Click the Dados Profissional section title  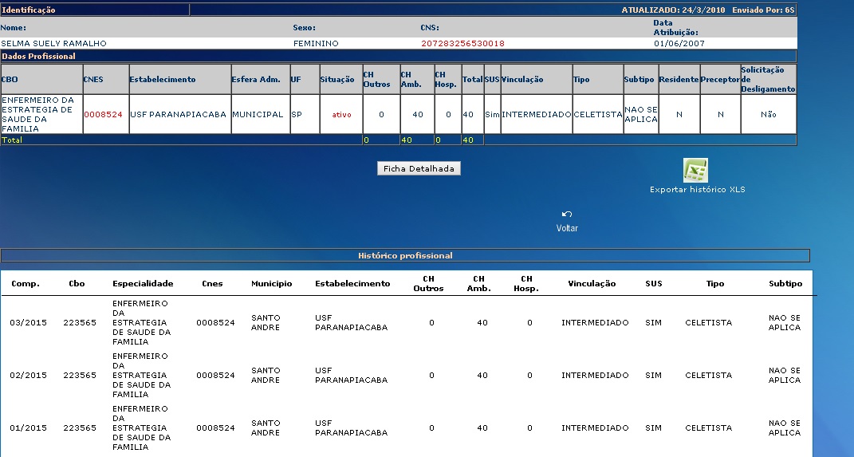(39, 57)
